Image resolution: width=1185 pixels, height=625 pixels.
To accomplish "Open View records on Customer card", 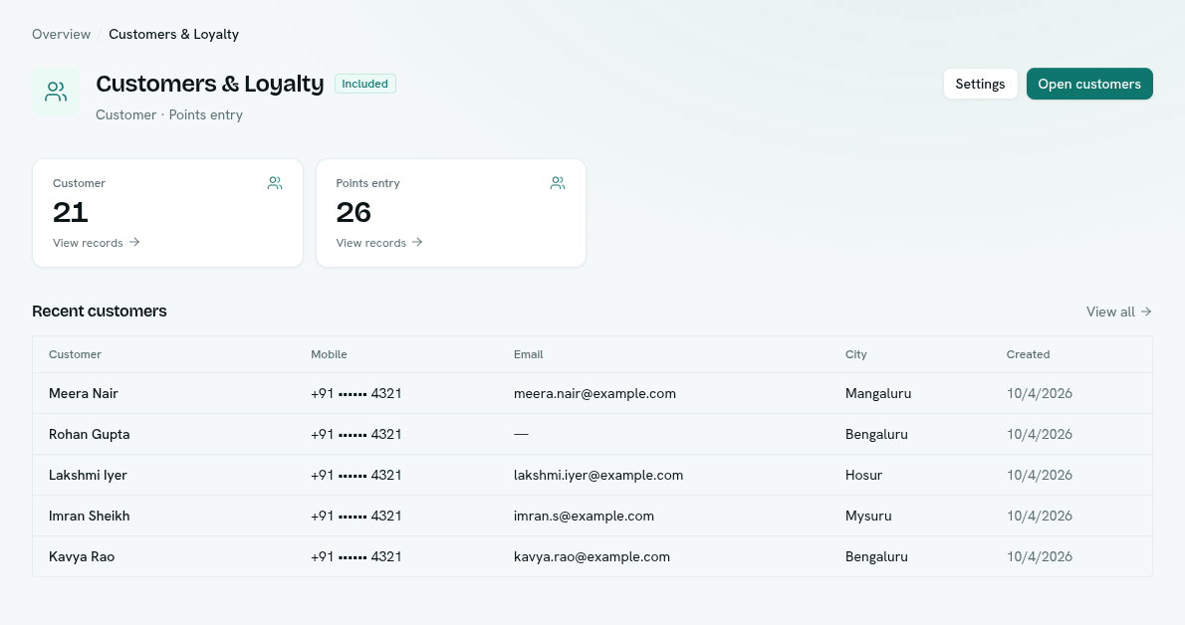I will (x=96, y=243).
